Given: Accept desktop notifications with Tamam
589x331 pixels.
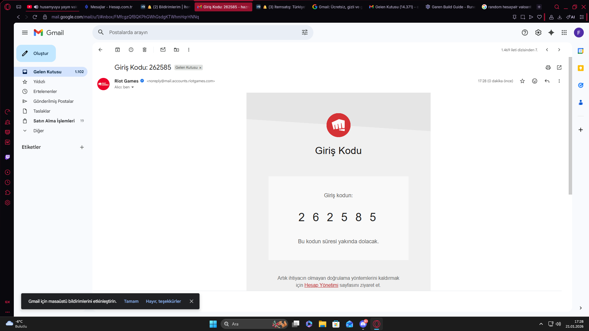Looking at the screenshot, I should coord(131,301).
